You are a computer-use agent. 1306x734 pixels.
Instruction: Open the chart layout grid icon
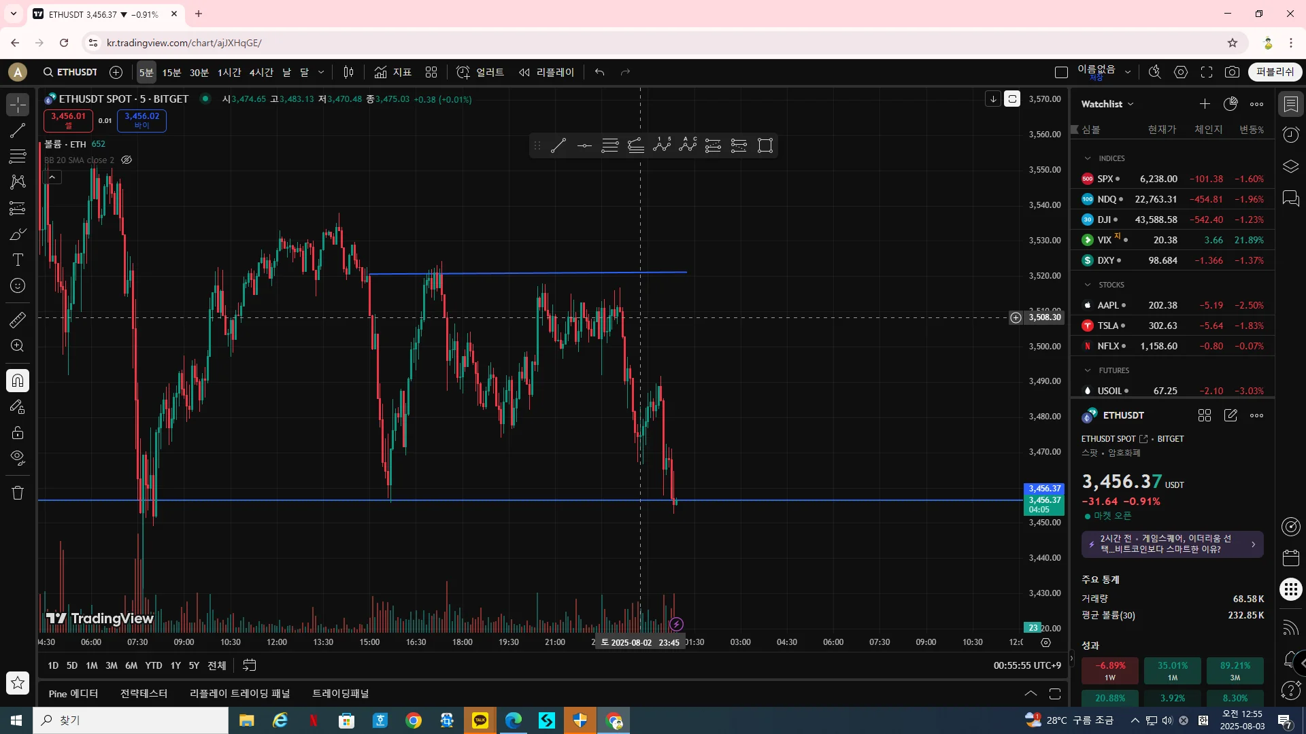coord(431,72)
